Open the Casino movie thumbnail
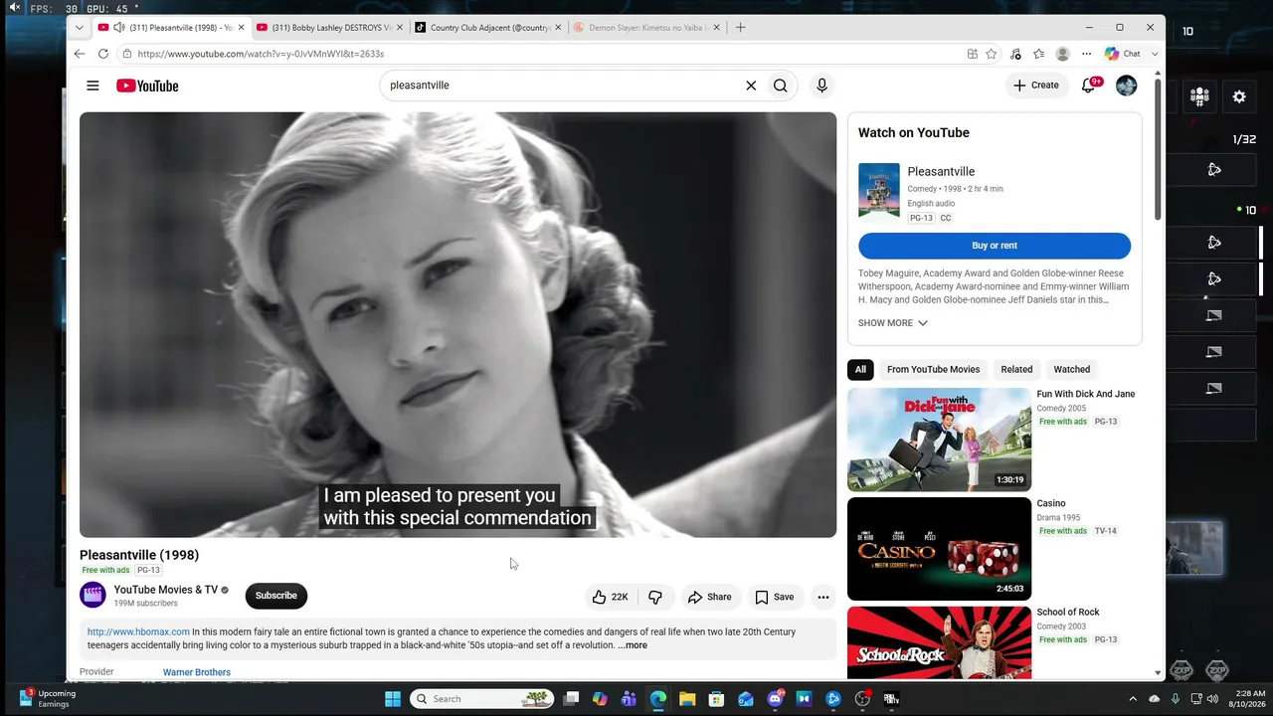Viewport: 1273px width, 716px height. click(x=939, y=549)
